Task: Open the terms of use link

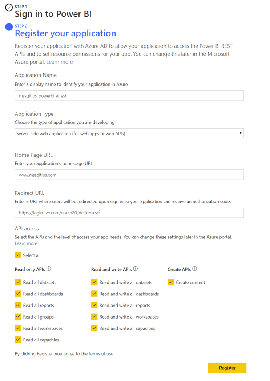Action: pos(101,353)
